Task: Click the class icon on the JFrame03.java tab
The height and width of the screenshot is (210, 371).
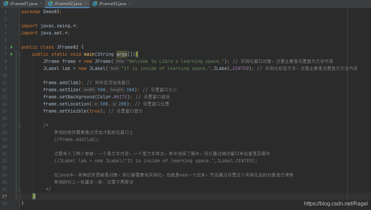Action: point(95,3)
